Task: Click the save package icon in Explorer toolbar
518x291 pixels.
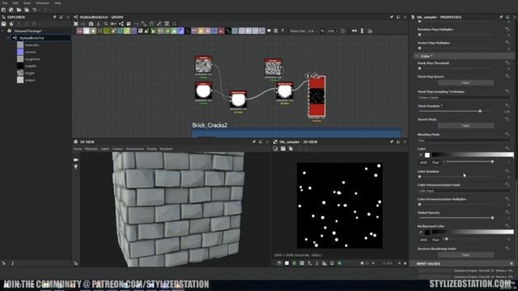Action: pyautogui.click(x=3, y=23)
